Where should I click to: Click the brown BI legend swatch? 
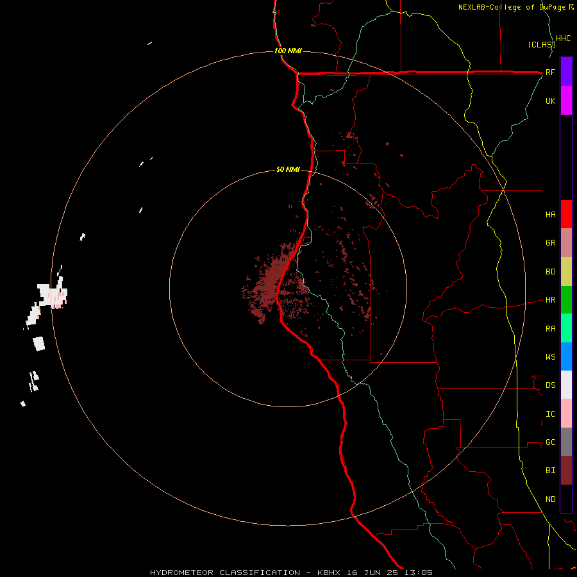coord(566,471)
